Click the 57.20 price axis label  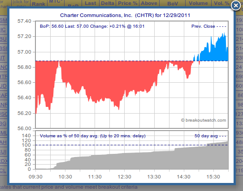tap(24, 36)
